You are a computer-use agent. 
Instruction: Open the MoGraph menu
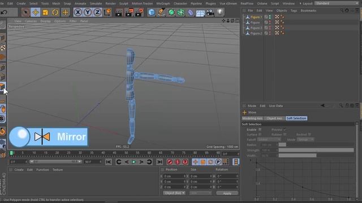point(163,3)
